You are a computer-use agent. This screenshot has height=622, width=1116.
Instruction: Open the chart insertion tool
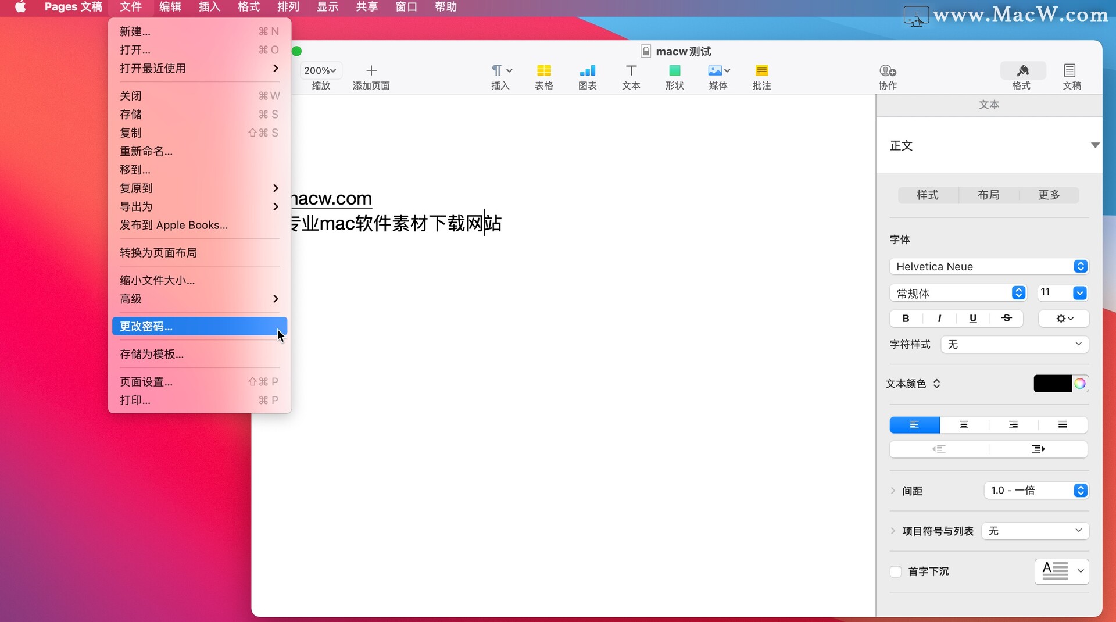coord(588,76)
